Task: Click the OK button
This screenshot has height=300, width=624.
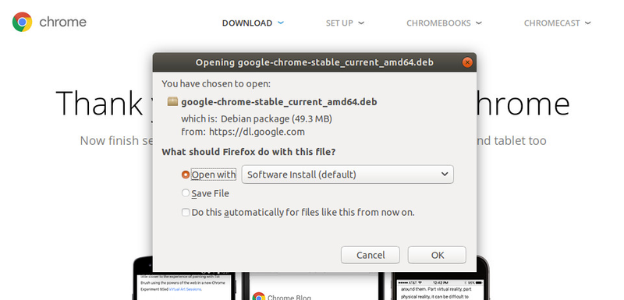Action: (x=437, y=255)
